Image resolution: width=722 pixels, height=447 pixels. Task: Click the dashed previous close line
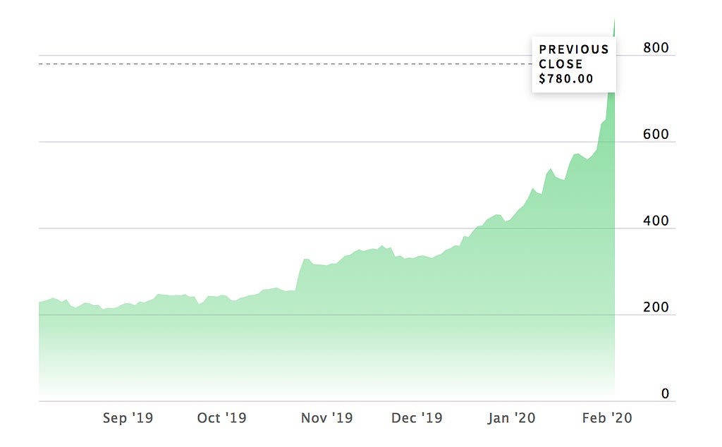(282, 64)
